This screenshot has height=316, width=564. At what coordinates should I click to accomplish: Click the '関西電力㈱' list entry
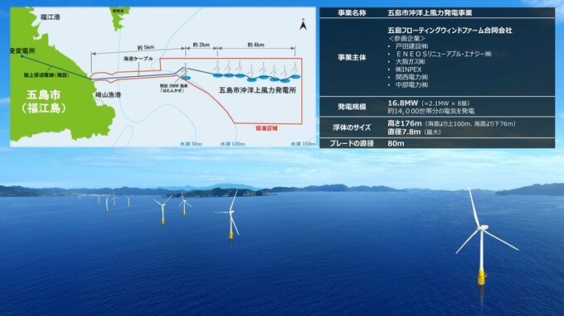tap(412, 77)
